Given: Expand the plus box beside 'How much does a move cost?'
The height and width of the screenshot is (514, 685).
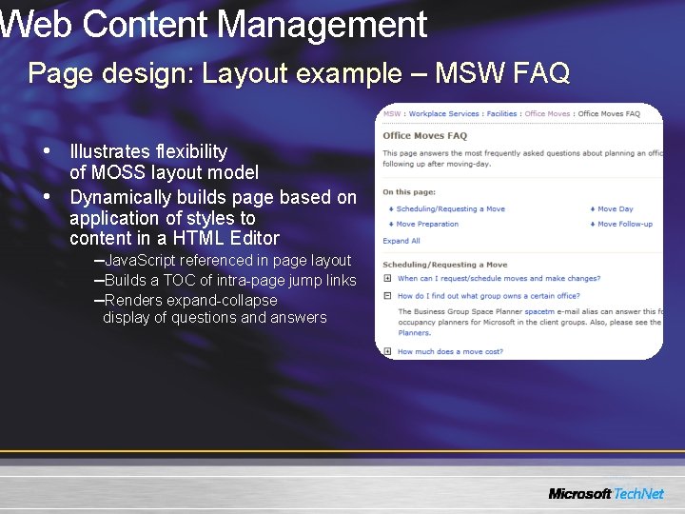Looking at the screenshot, I should click(387, 351).
